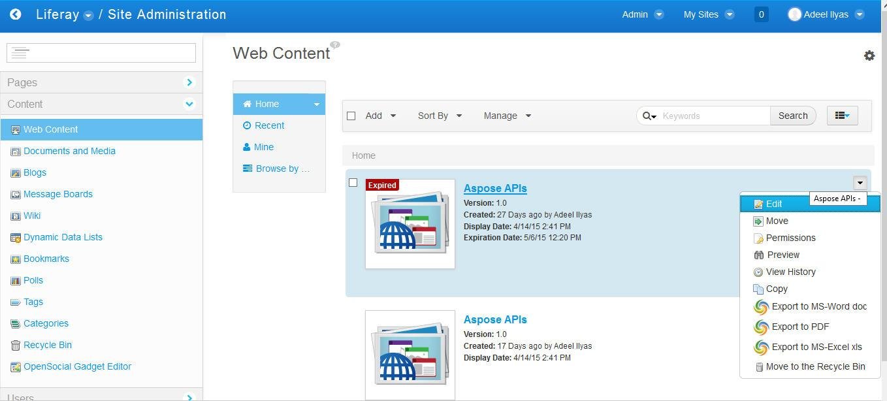The width and height of the screenshot is (887, 401).
Task: Click the View History clock icon
Action: coord(758,272)
